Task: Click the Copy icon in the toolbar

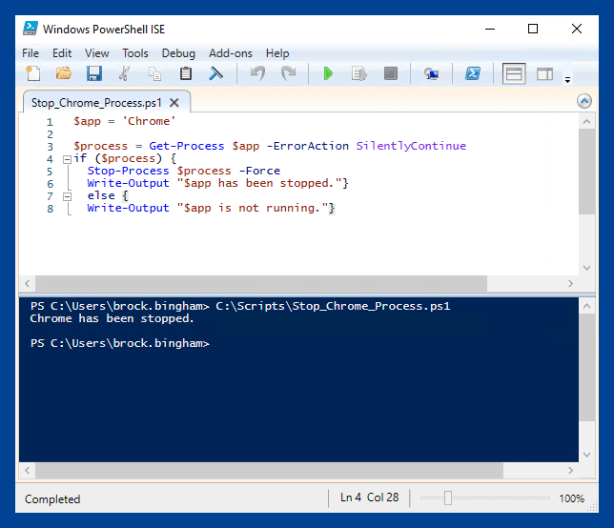Action: coord(155,73)
